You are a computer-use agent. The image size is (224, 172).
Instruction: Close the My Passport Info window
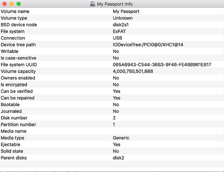pyautogui.click(x=4, y=4)
